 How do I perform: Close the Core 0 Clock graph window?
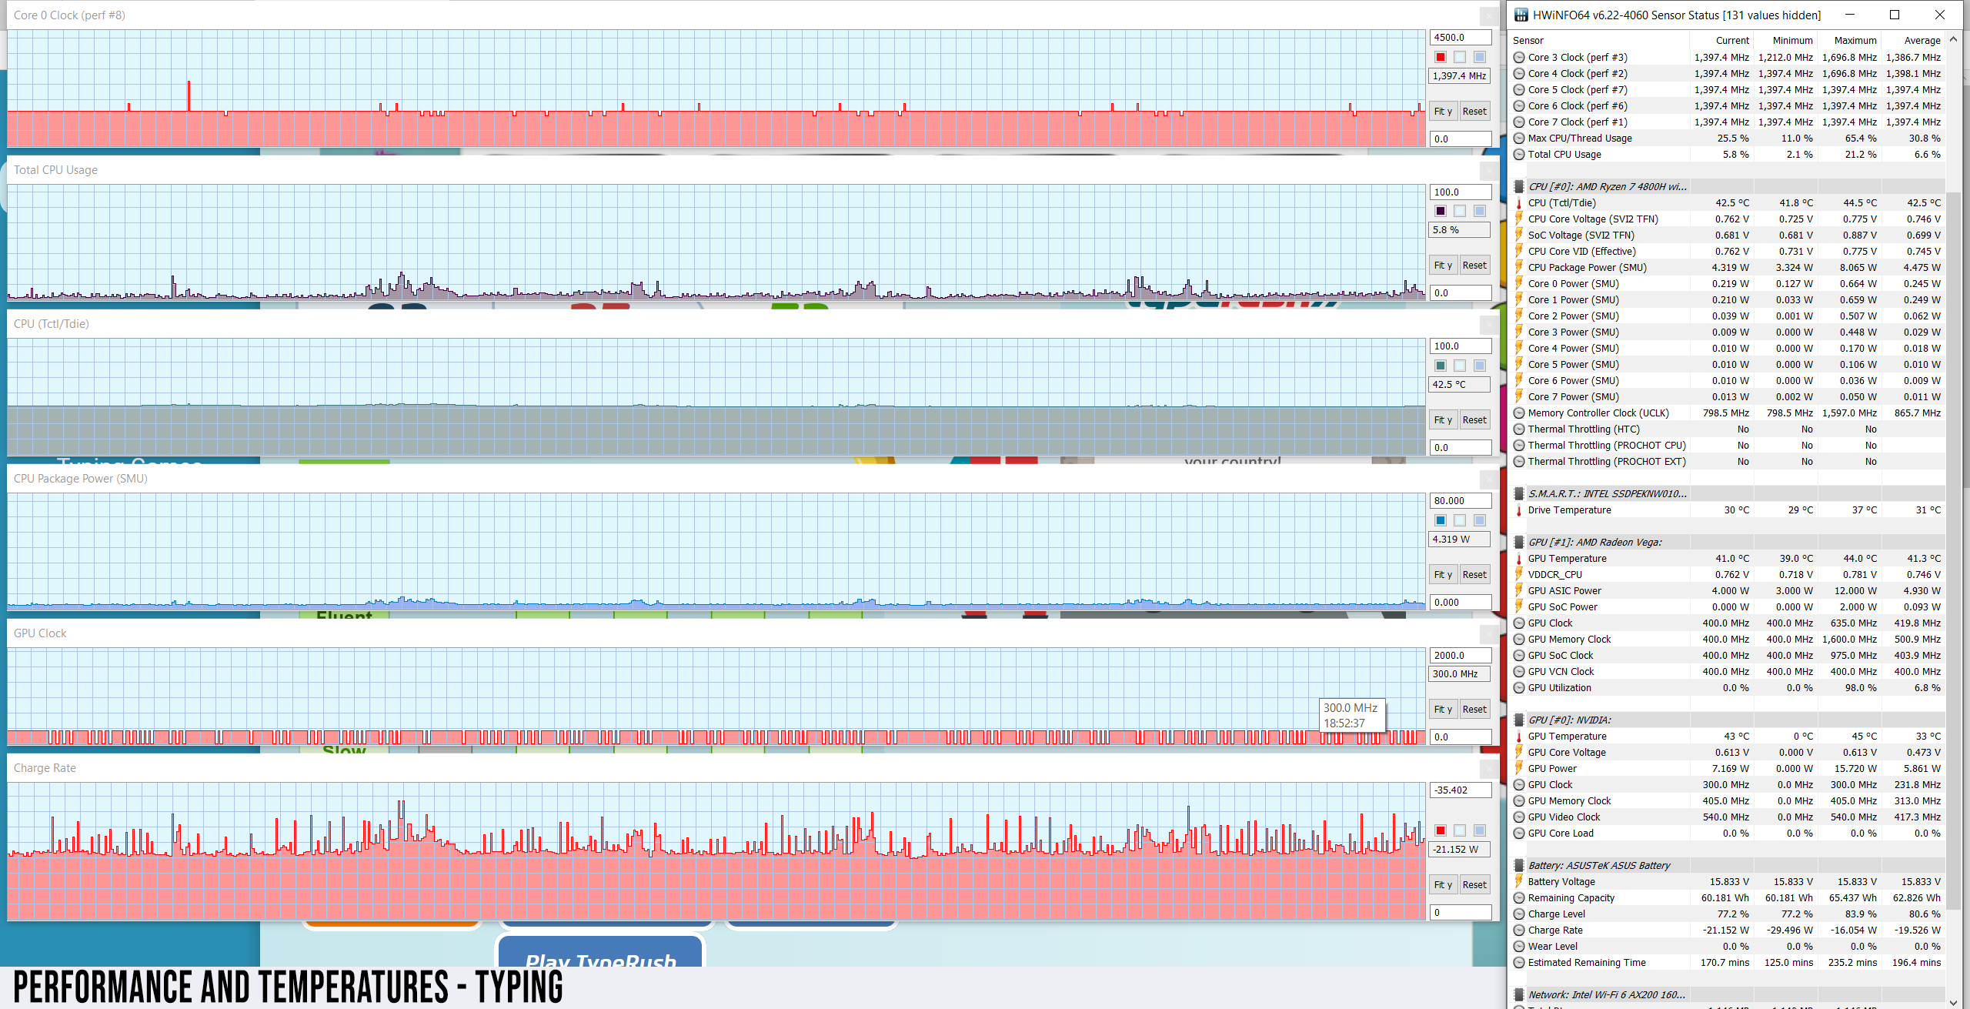point(1489,15)
